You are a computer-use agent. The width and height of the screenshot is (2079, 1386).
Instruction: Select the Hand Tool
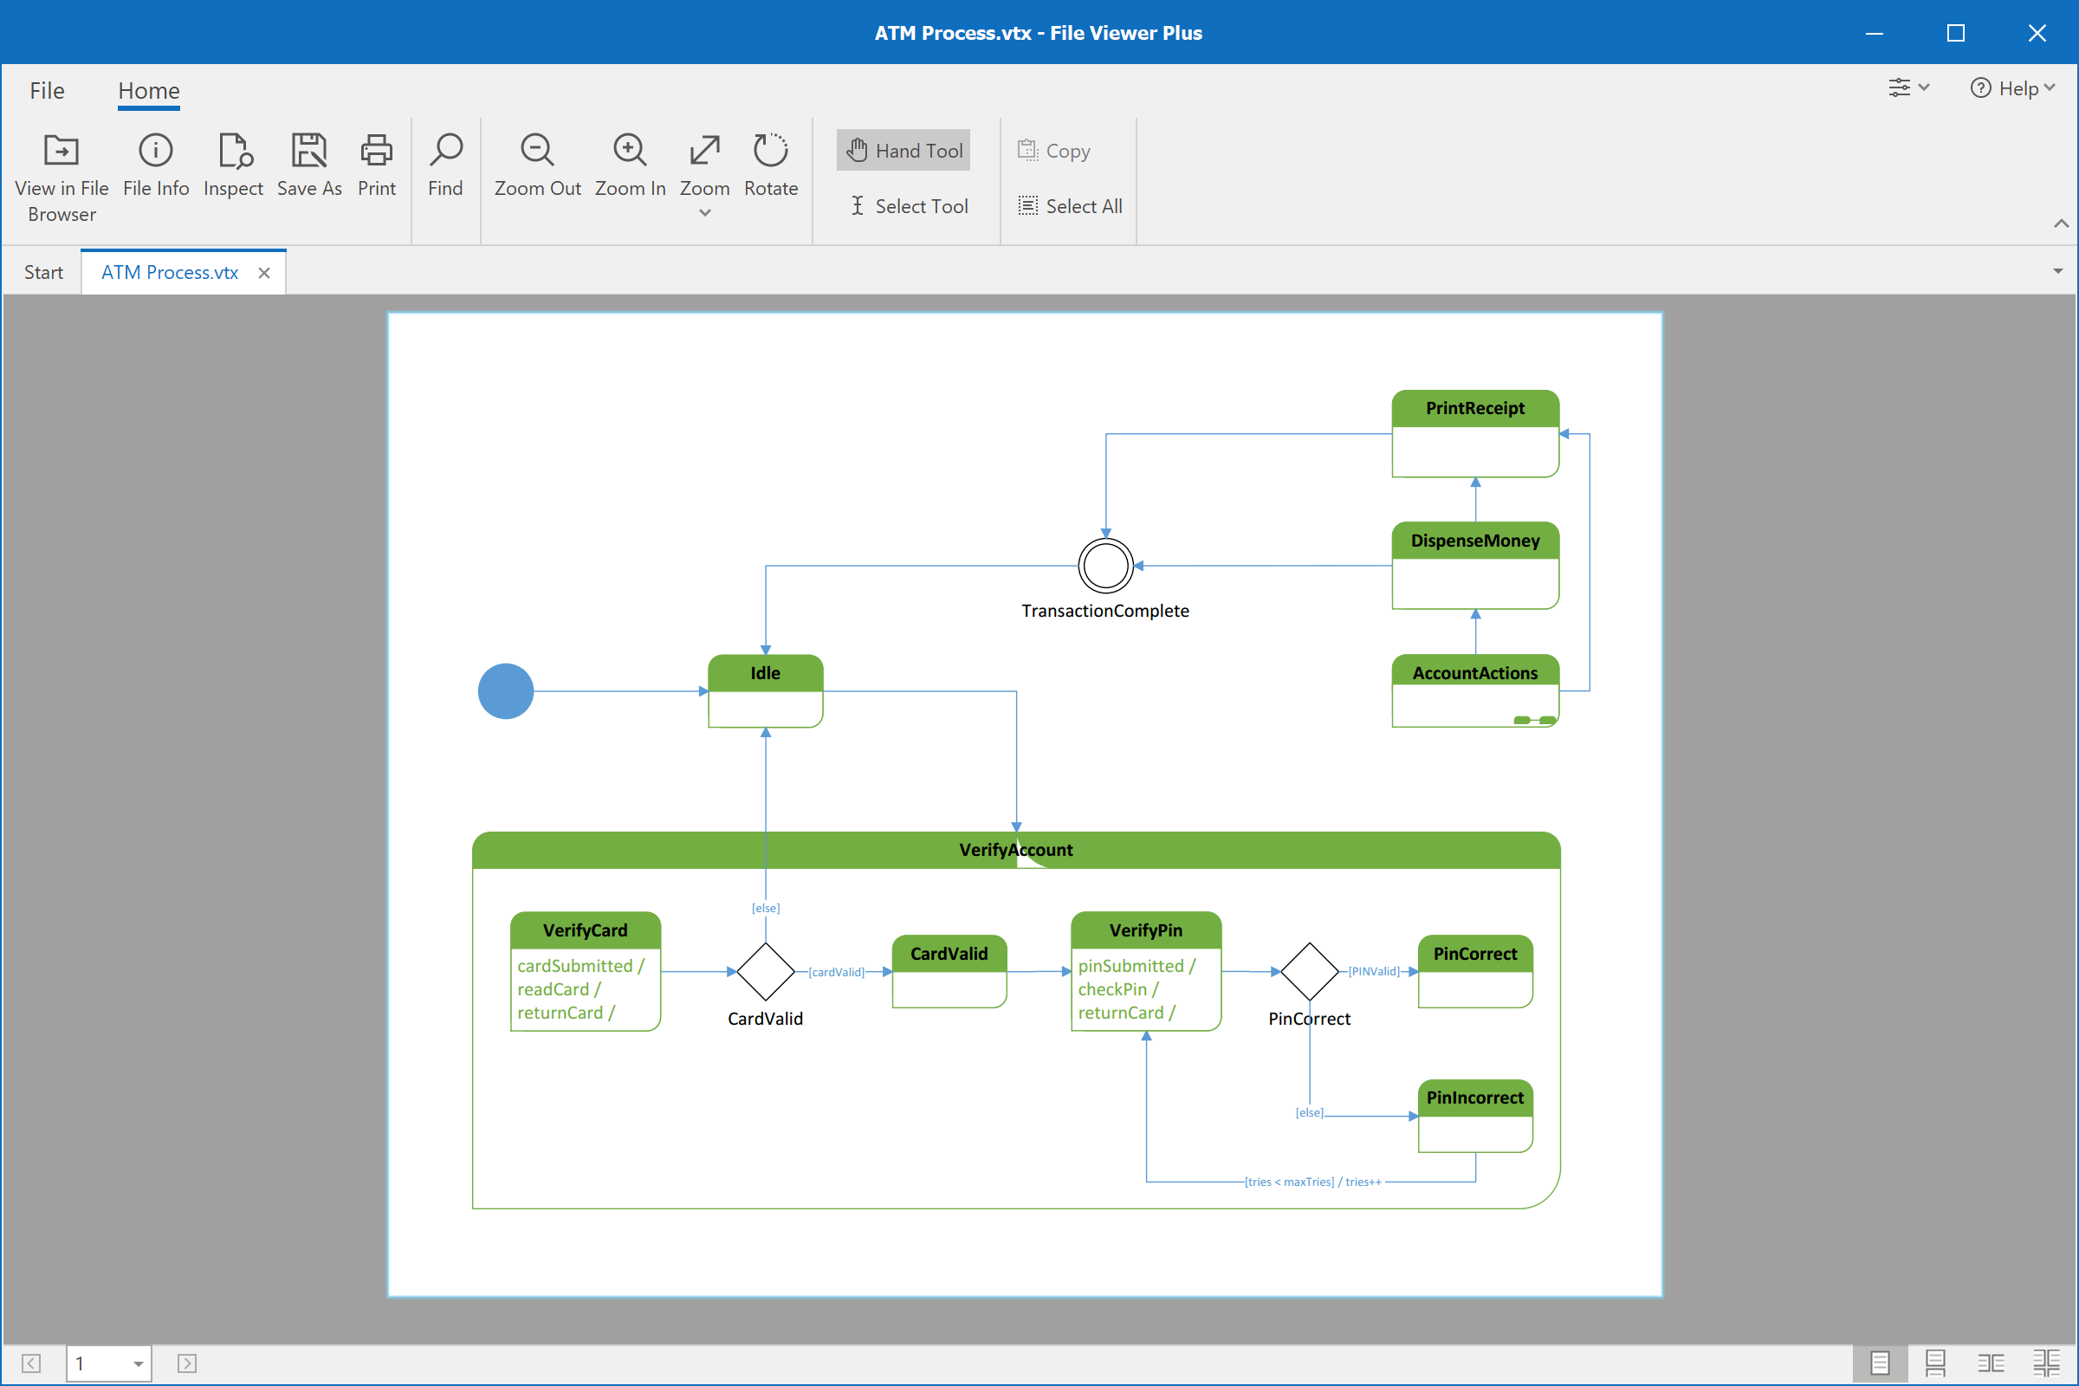[x=903, y=149]
